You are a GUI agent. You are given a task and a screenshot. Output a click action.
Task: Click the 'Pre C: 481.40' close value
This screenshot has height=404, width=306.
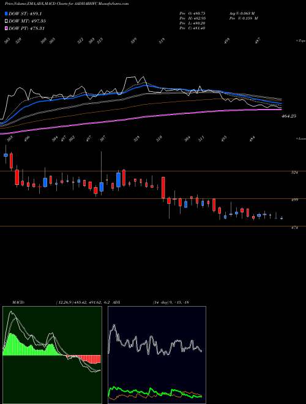(192, 28)
